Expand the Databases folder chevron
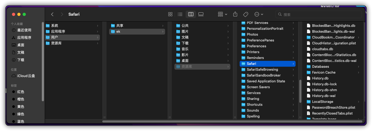Screen dimensions: 372x131 point(358,66)
